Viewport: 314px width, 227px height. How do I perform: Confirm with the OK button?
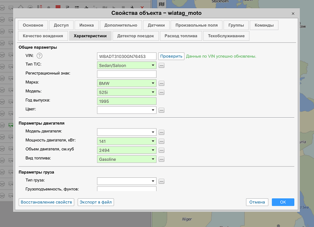click(283, 202)
